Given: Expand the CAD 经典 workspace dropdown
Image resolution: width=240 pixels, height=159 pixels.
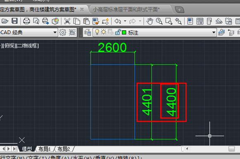Looking at the screenshot, I should pyautogui.click(x=55, y=32).
